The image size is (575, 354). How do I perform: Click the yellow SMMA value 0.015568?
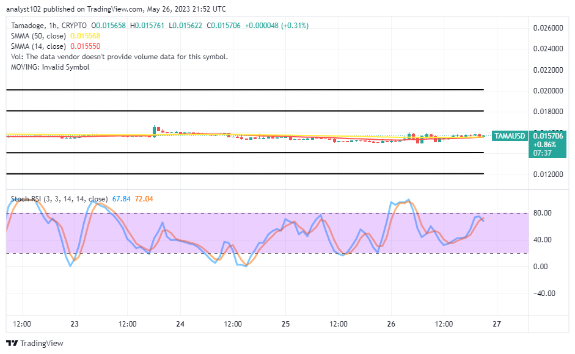click(85, 36)
